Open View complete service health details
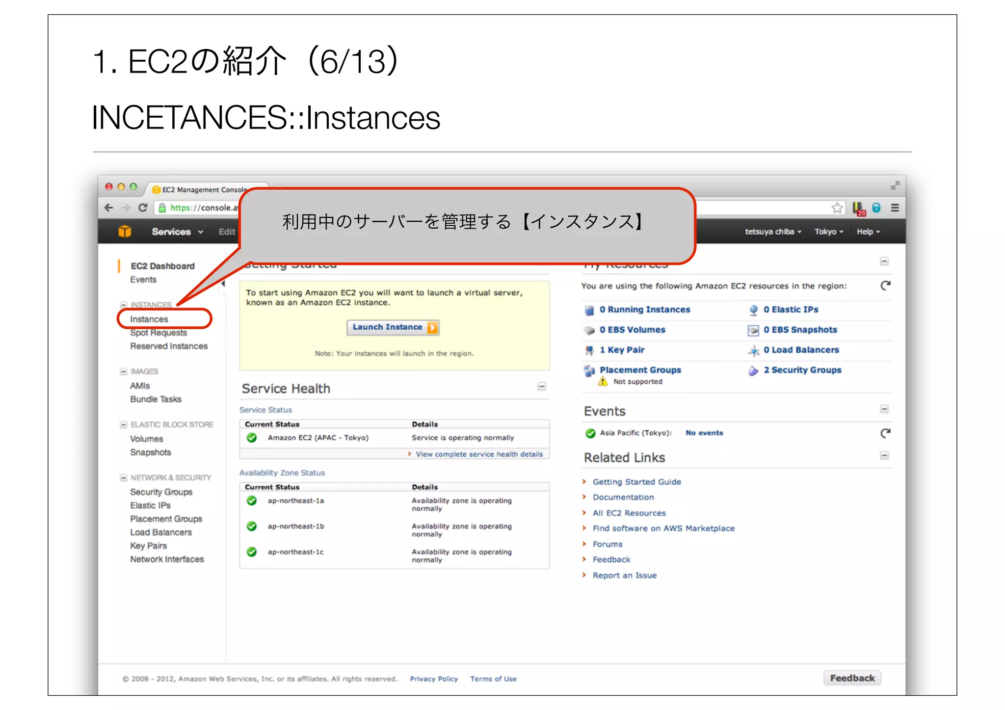The height and width of the screenshot is (710, 1005). pos(479,454)
